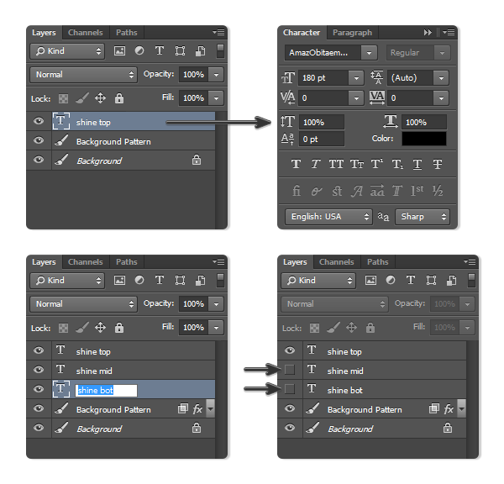Open font family dropdown AmazObitaem

[369, 53]
